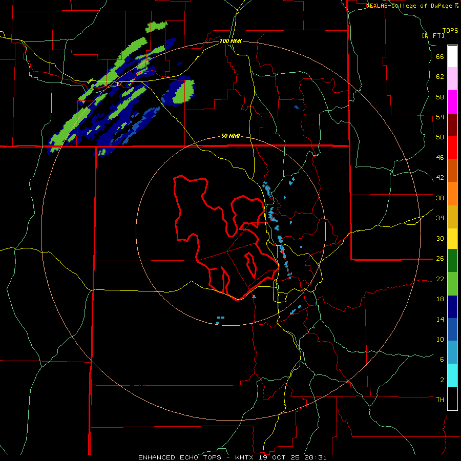
Task: Select the light pink legend swatch
Action: [452, 79]
